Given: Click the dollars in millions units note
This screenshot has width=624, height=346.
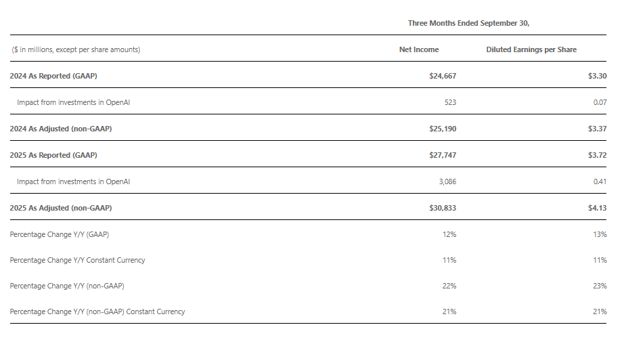Looking at the screenshot, I should click(x=76, y=49).
